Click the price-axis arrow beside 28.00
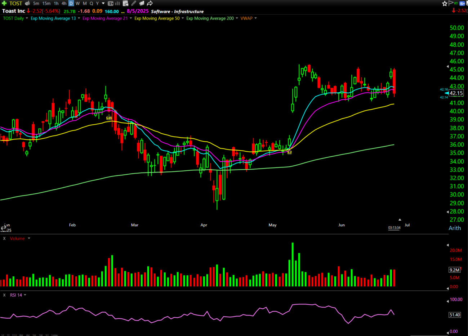 click(x=447, y=212)
